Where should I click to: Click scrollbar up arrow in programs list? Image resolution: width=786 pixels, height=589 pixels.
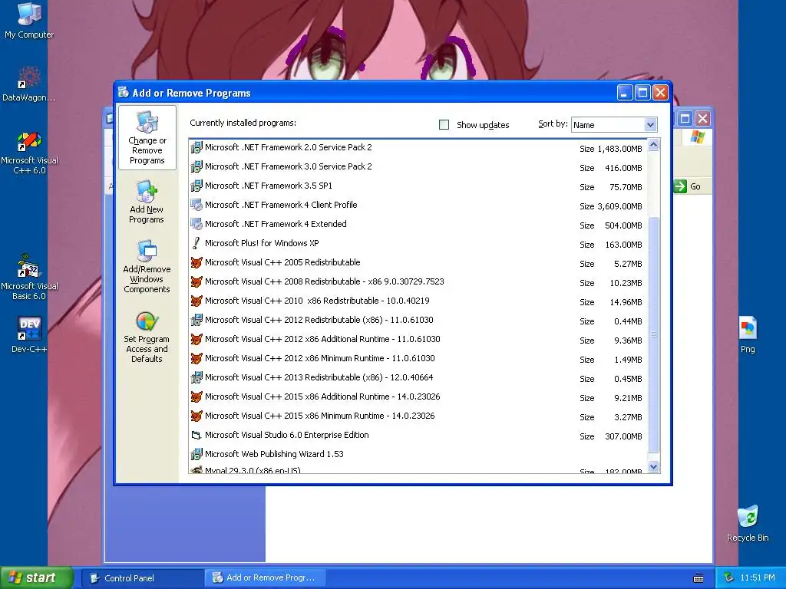point(653,145)
